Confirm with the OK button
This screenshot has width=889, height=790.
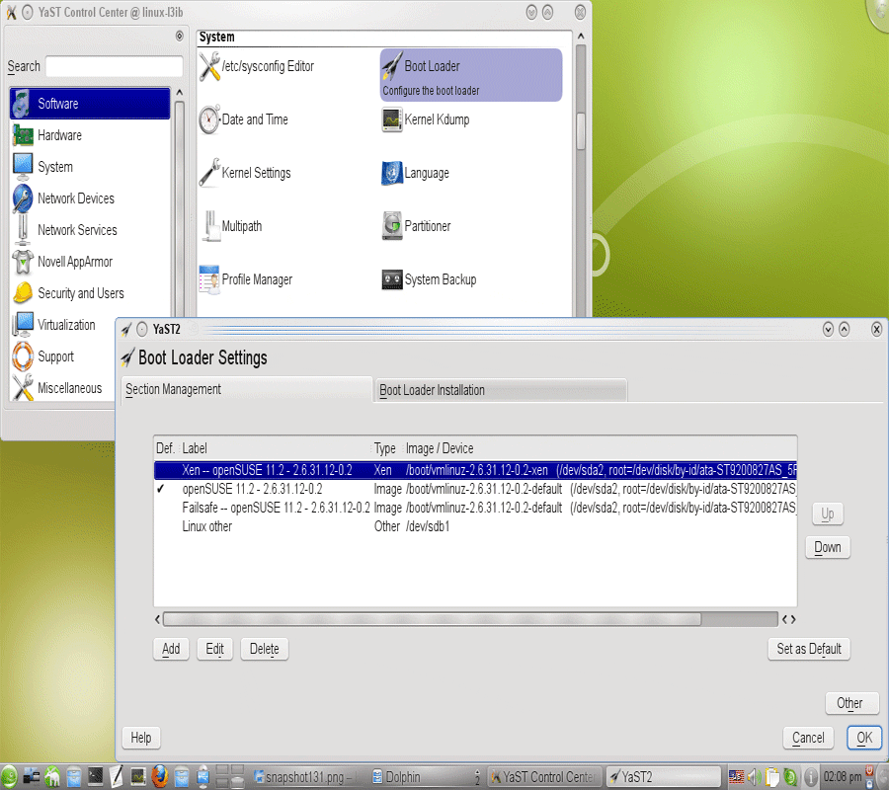[864, 738]
